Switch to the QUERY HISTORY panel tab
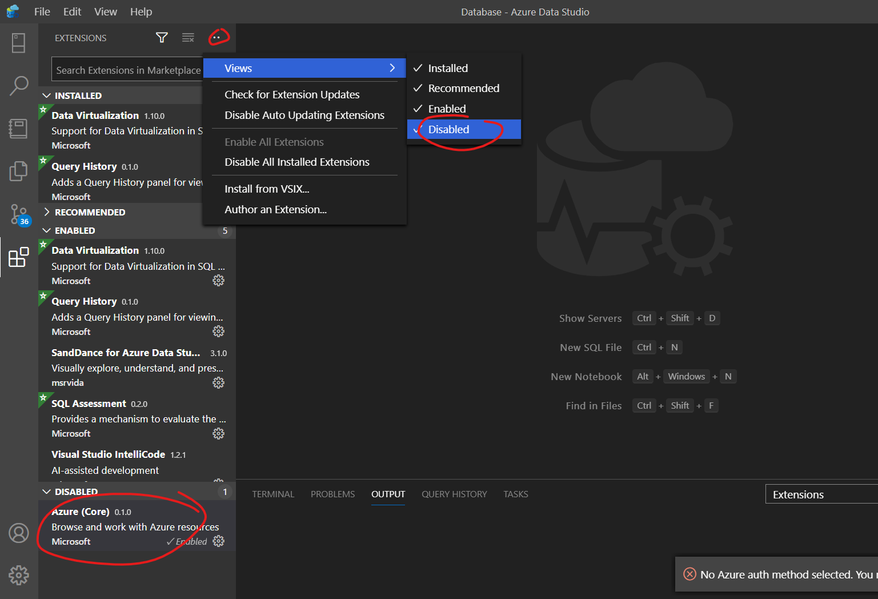Viewport: 878px width, 599px height. 454,494
